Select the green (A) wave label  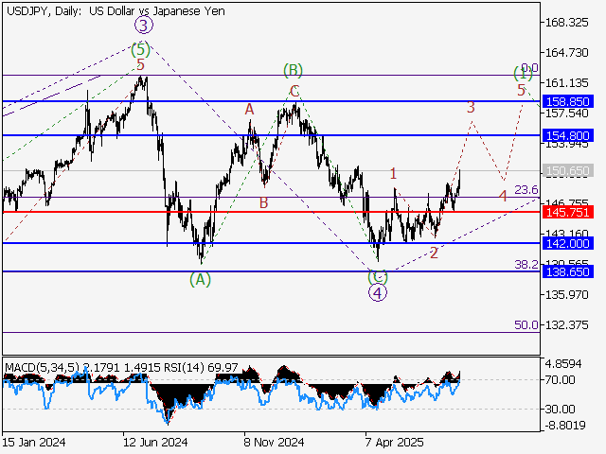pos(200,279)
